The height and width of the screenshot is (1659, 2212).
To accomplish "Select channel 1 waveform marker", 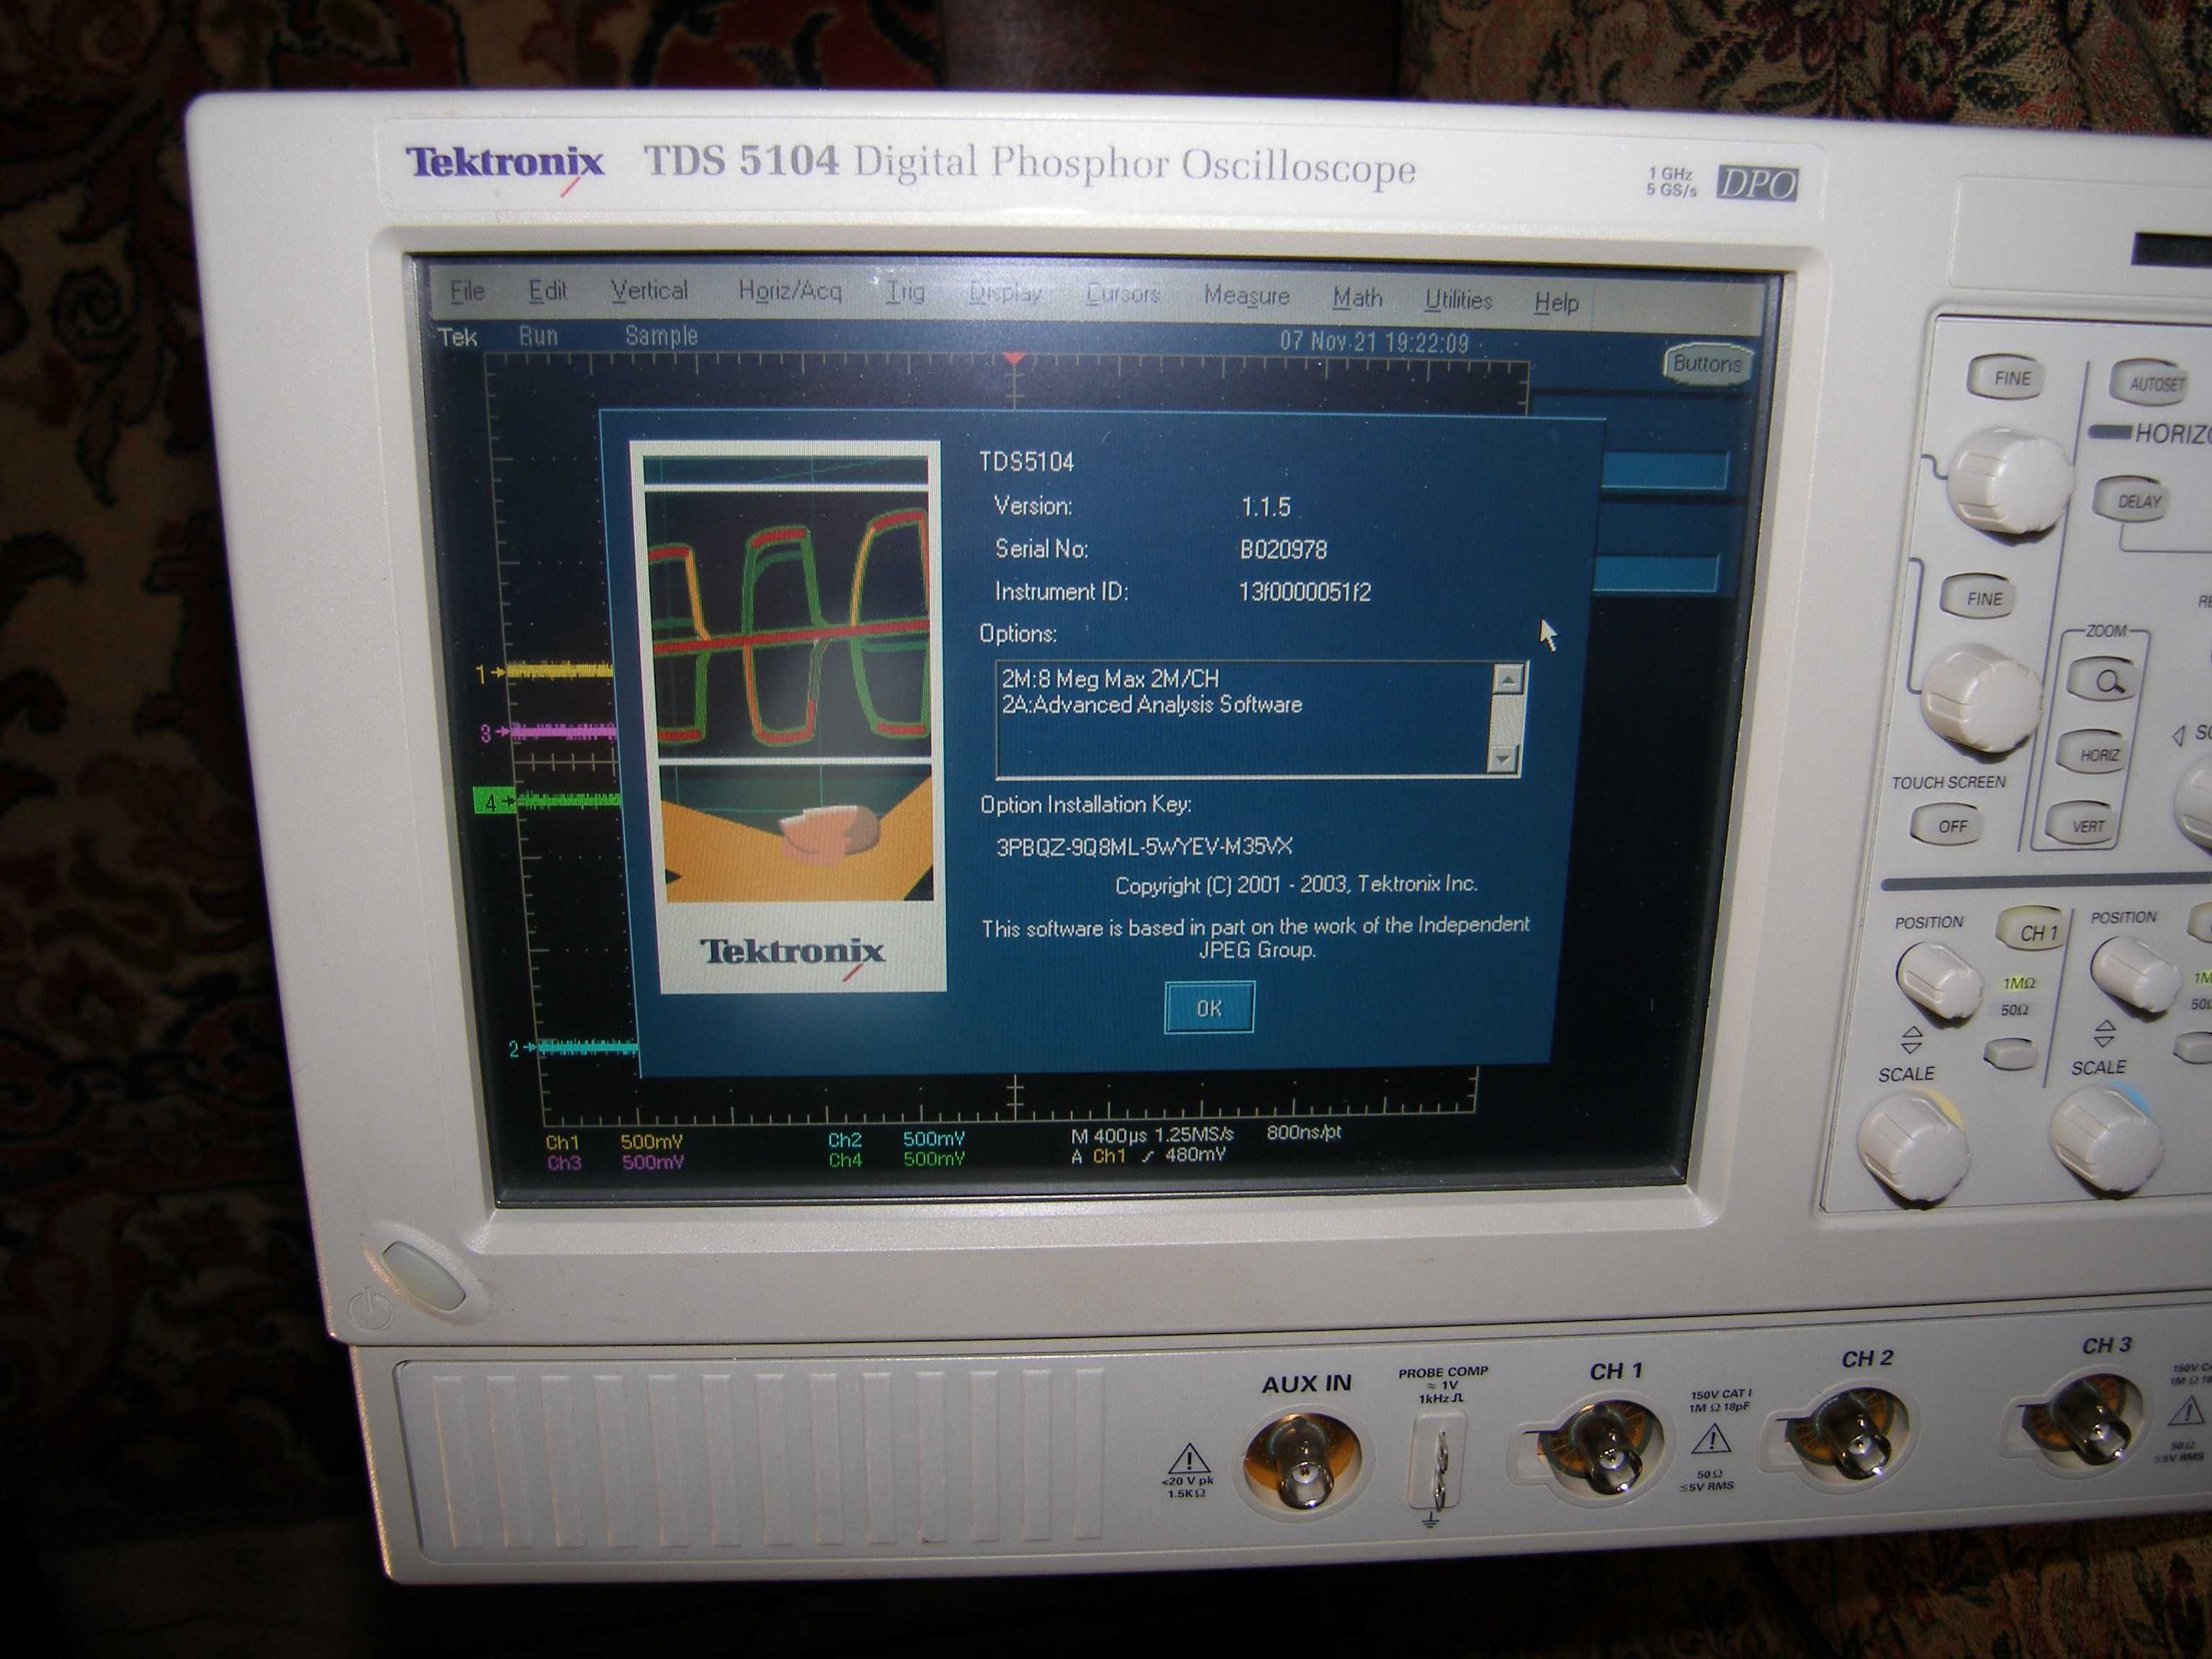I will tap(490, 674).
